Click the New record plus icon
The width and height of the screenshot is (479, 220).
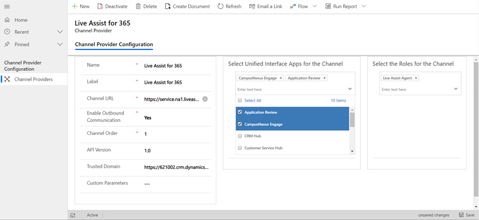pyautogui.click(x=74, y=6)
